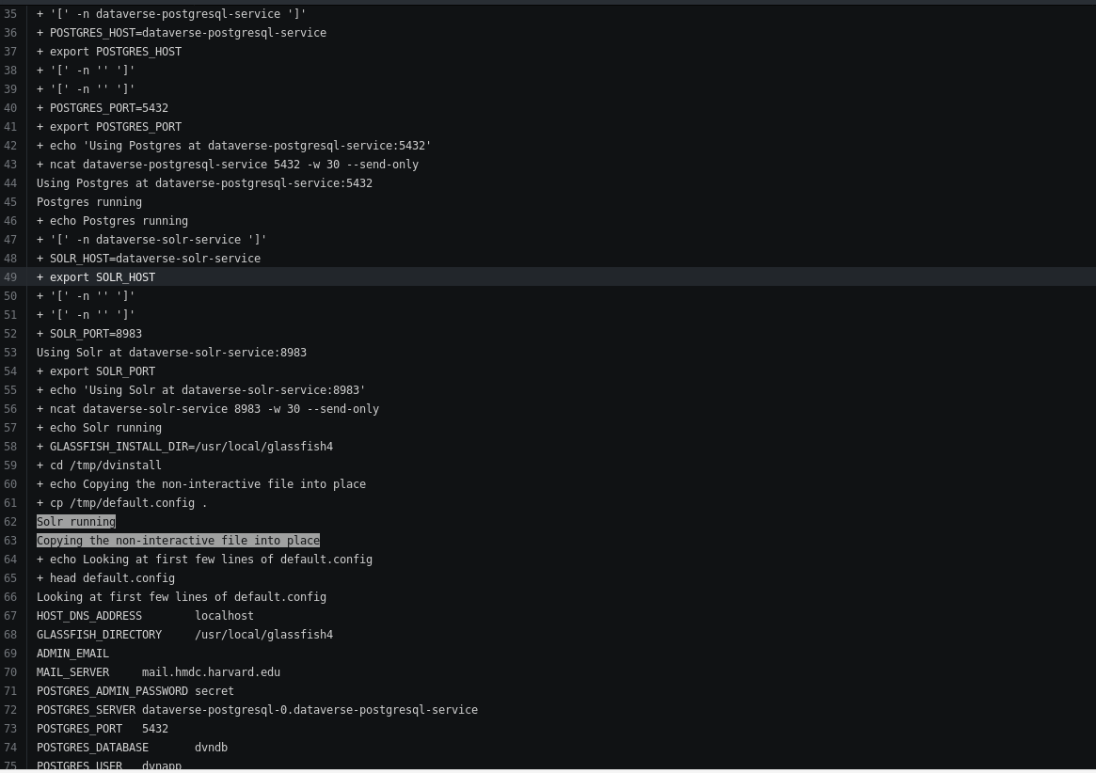Click the line '+ export POSTGRES_PORT'

click(109, 127)
